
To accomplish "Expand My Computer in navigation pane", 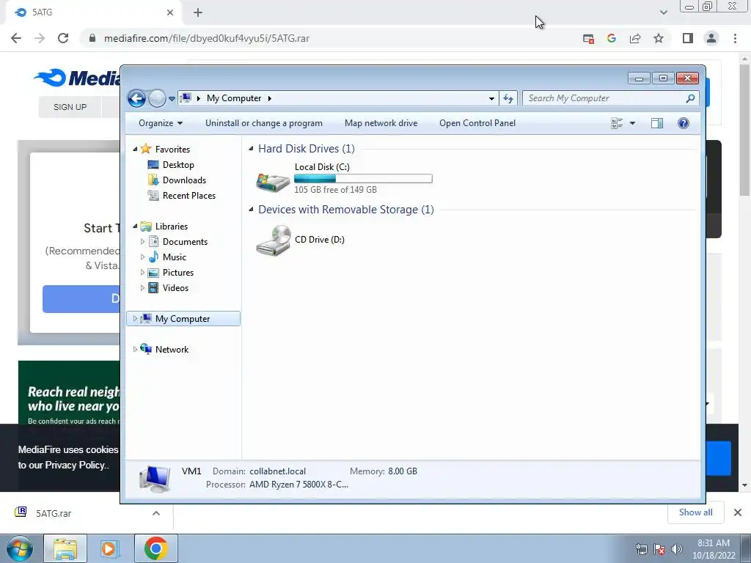I will (135, 318).
